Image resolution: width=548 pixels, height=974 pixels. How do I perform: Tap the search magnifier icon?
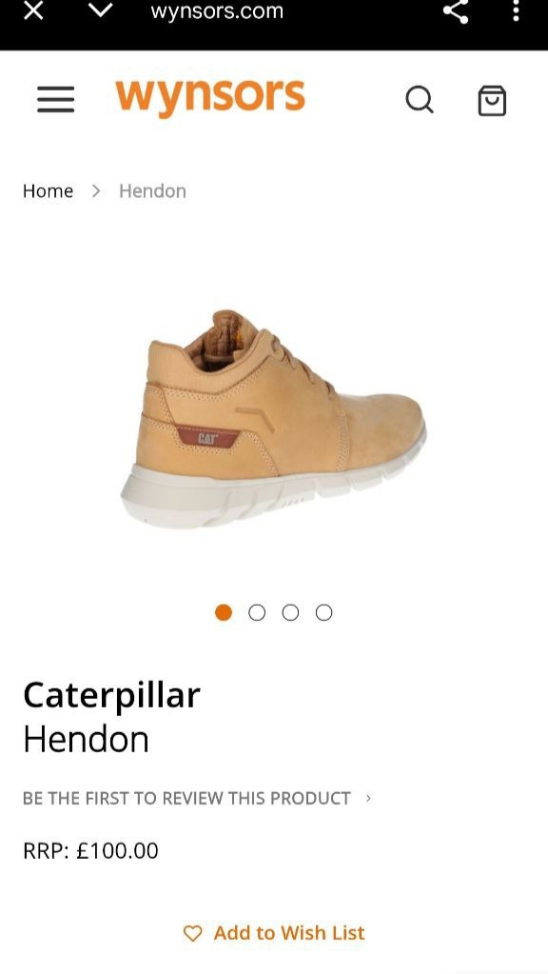420,99
